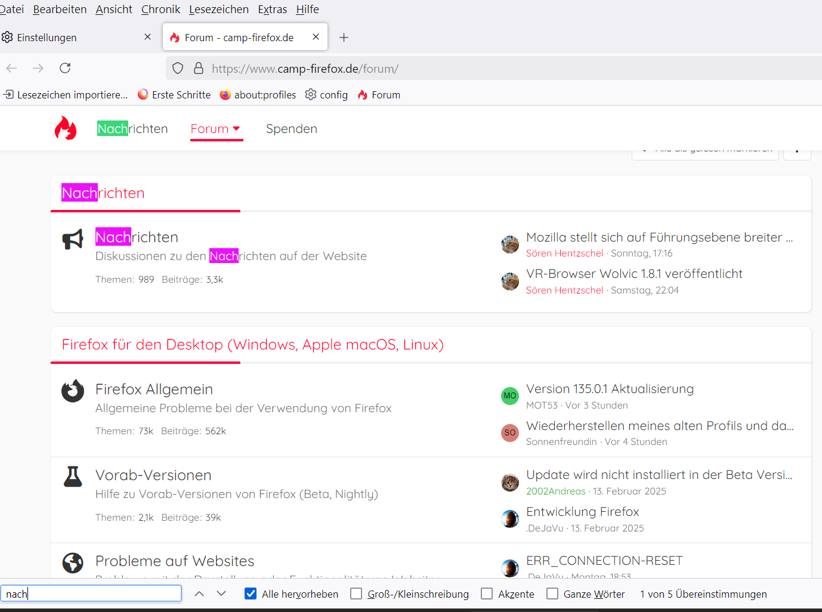822x612 pixels.
Task: Go back with the browser back arrow
Action: coord(11,68)
